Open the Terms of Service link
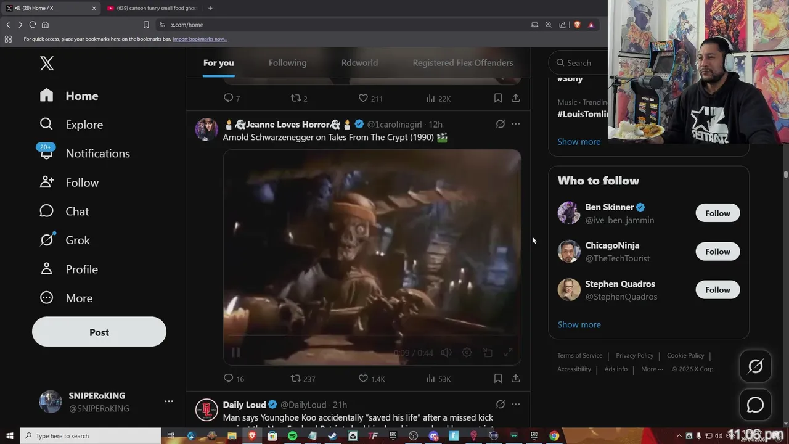789x444 pixels. tap(580, 356)
